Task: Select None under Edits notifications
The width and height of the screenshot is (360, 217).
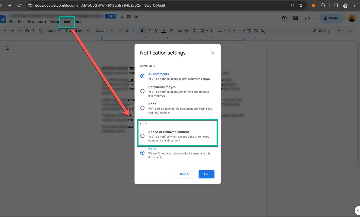Action: point(142,153)
